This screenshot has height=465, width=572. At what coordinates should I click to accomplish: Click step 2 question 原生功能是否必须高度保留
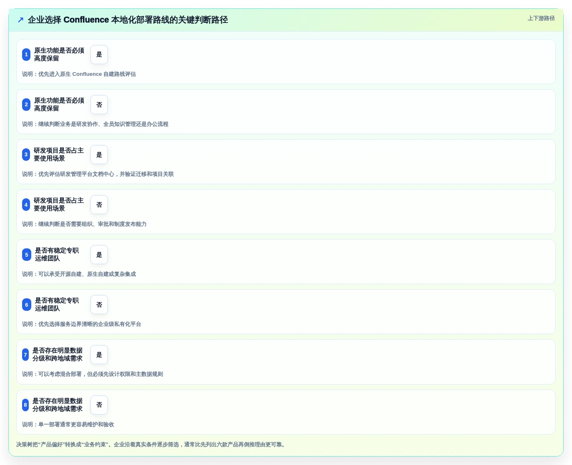pos(59,105)
